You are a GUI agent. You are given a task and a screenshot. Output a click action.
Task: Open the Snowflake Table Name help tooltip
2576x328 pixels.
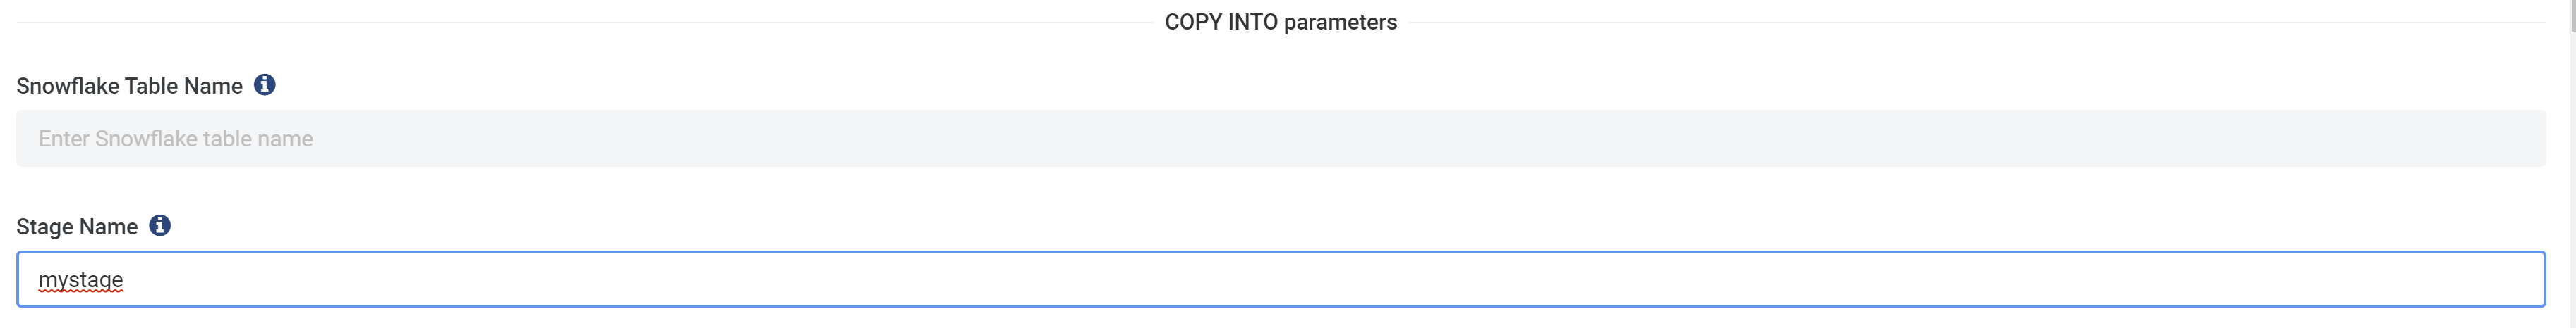[264, 84]
